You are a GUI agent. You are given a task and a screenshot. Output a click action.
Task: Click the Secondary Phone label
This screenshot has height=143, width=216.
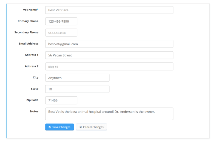pyautogui.click(x=26, y=32)
